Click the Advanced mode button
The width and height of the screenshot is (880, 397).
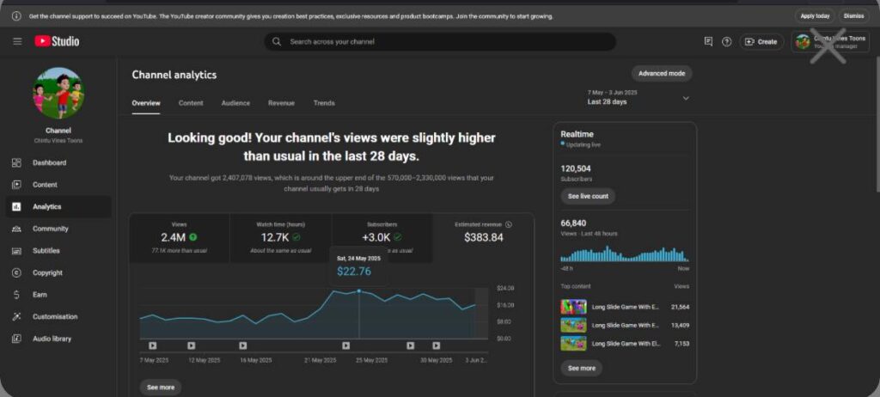click(661, 73)
